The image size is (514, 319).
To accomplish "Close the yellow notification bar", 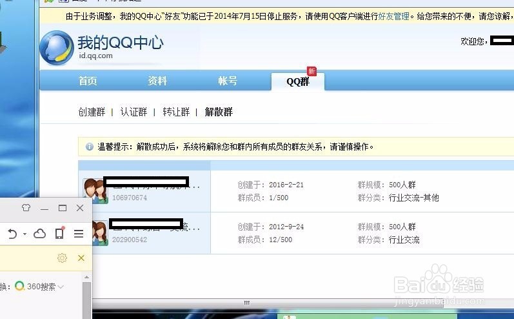I will pyautogui.click(x=81, y=258).
